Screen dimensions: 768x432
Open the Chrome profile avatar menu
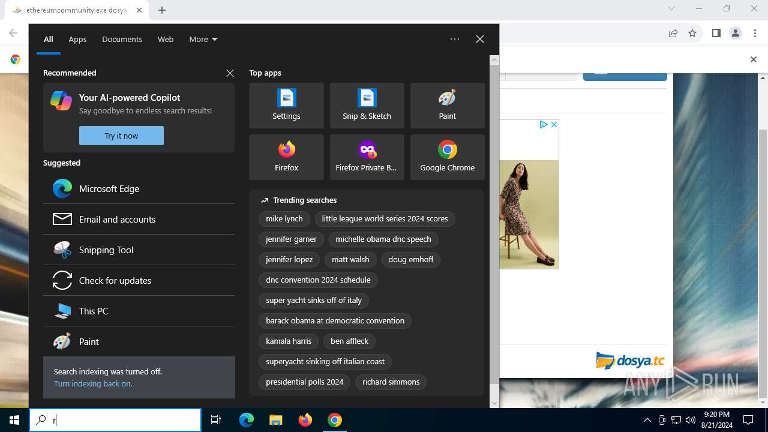(736, 33)
